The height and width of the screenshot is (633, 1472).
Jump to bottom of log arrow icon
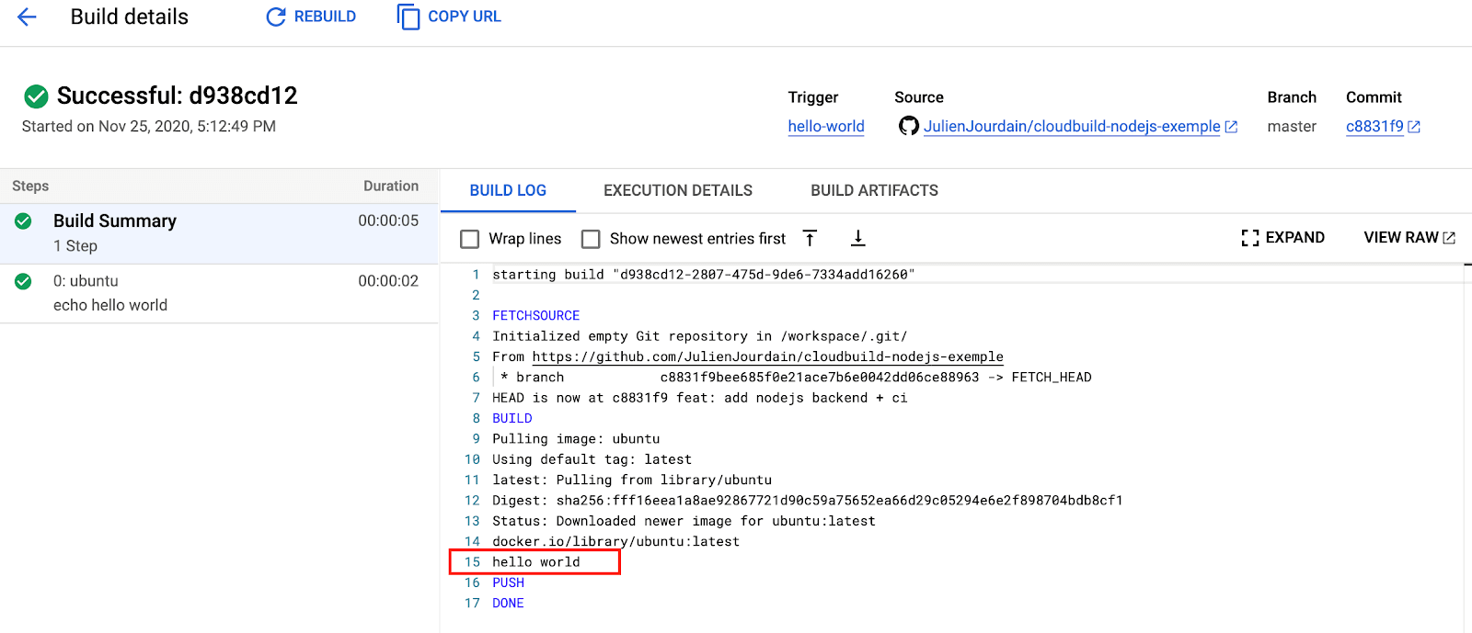pos(857,238)
